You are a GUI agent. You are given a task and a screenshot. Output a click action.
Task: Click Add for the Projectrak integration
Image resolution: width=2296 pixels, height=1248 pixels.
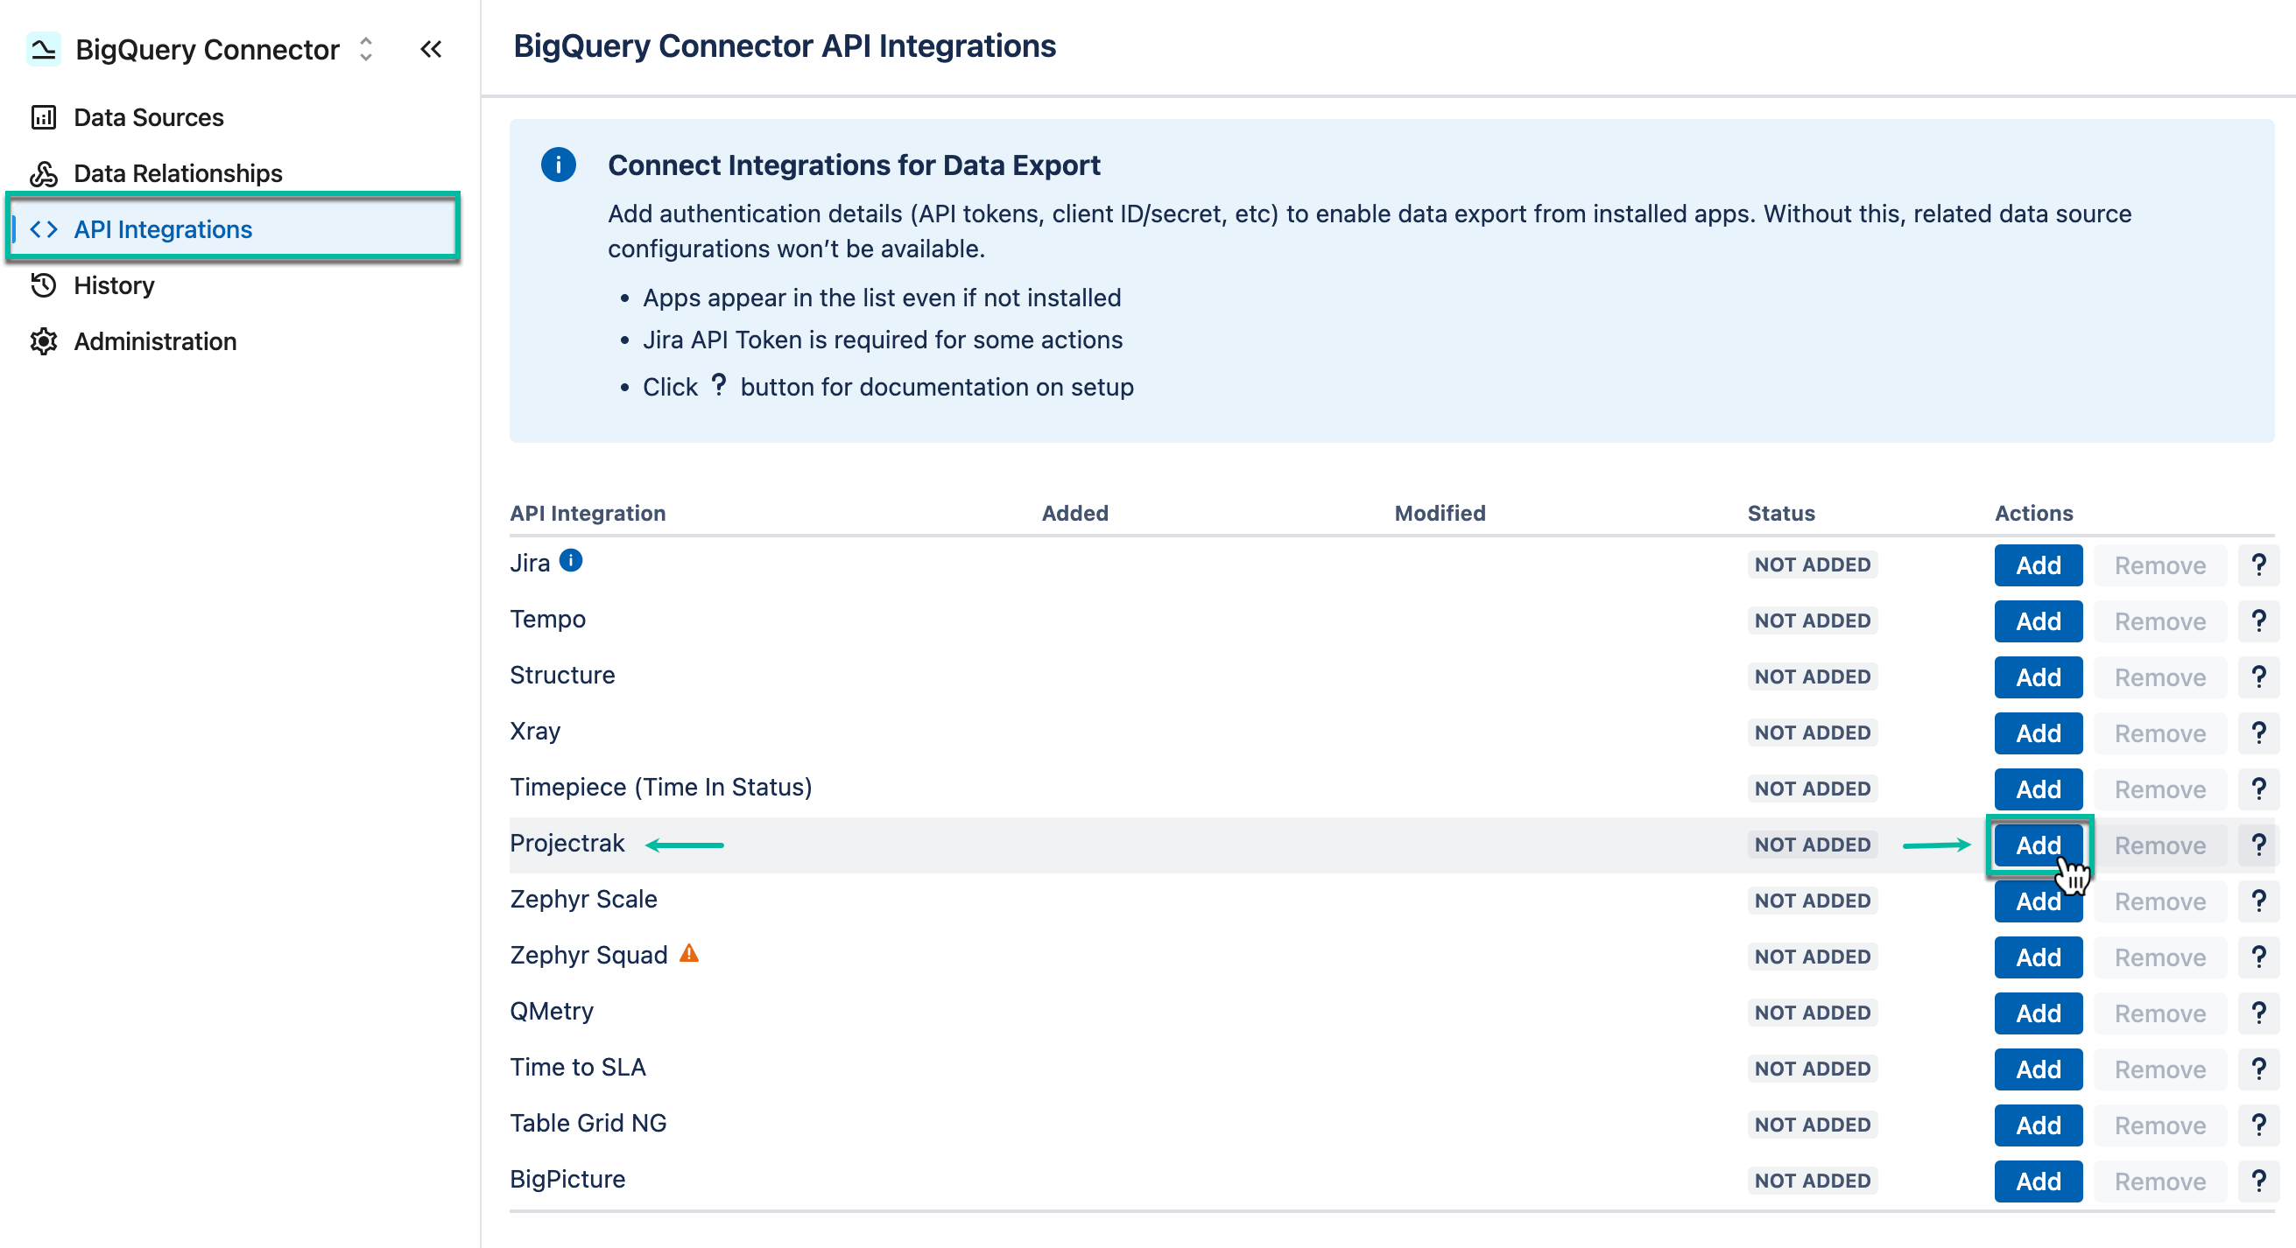tap(2039, 845)
